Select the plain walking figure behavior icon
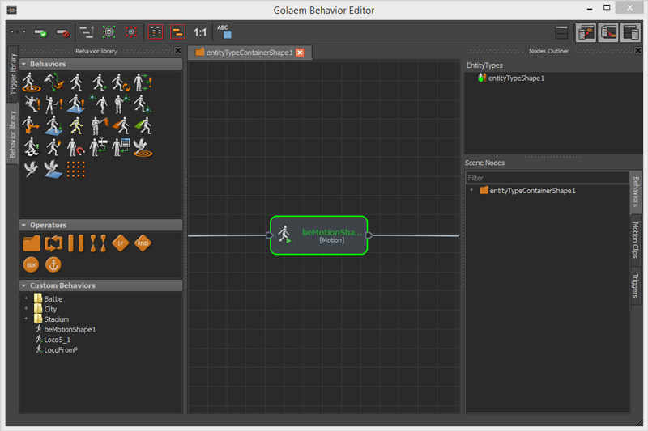This screenshot has width=648, height=431. pyautogui.click(x=76, y=82)
